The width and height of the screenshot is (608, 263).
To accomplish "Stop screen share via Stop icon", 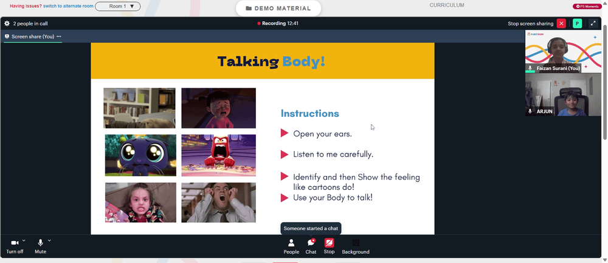I will point(329,243).
